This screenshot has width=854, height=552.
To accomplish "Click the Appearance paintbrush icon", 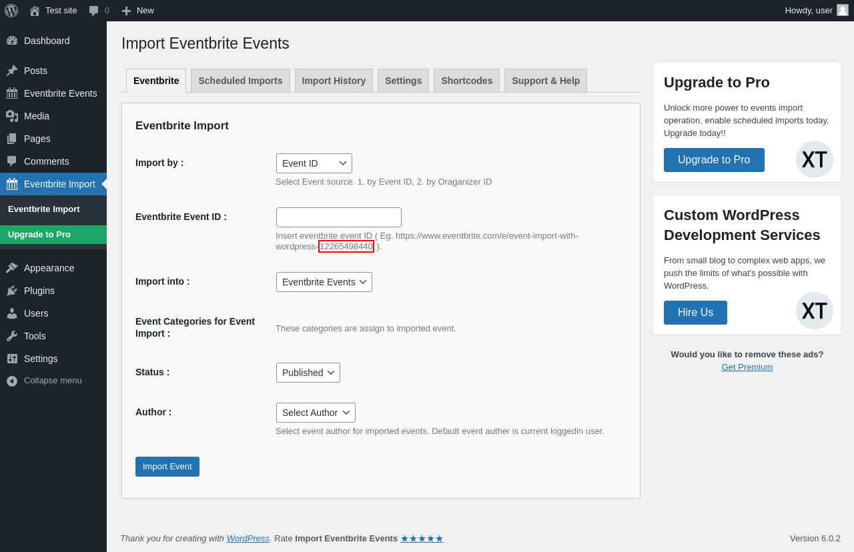I will click(12, 268).
